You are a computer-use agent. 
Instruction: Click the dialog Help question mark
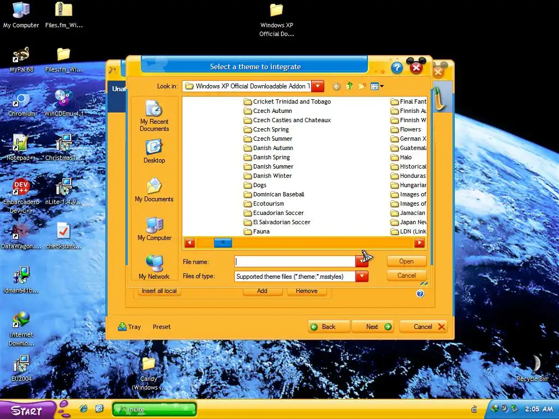(397, 68)
